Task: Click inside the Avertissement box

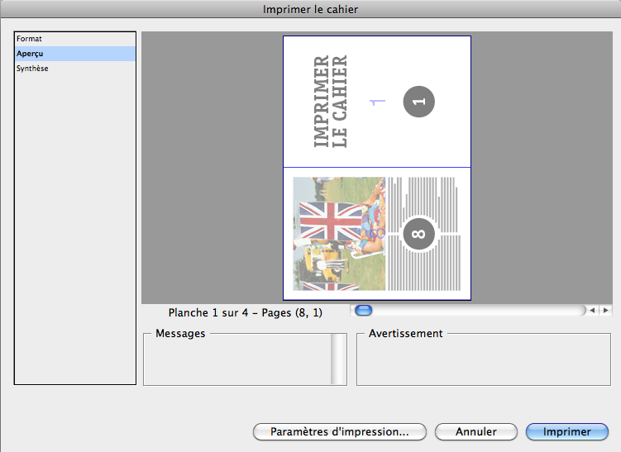Action: (x=484, y=364)
